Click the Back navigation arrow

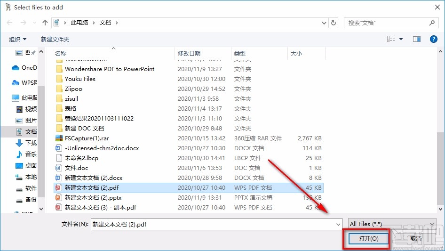[9, 23]
